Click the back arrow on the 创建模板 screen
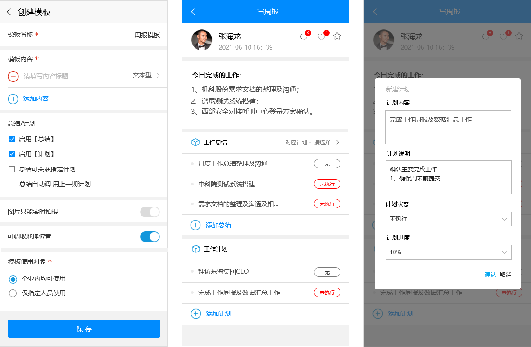531x347 pixels. click(8, 12)
